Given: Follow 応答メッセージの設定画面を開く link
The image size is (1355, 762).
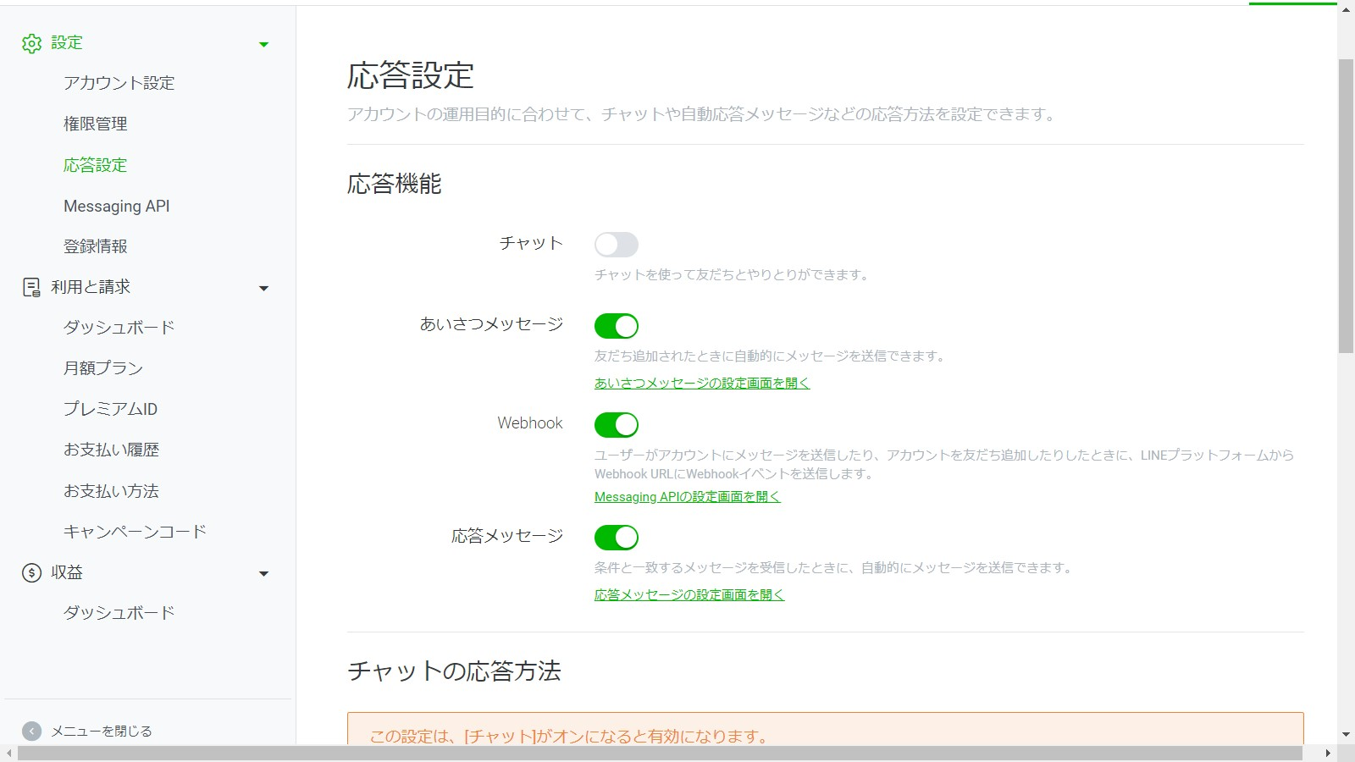Looking at the screenshot, I should click(689, 595).
